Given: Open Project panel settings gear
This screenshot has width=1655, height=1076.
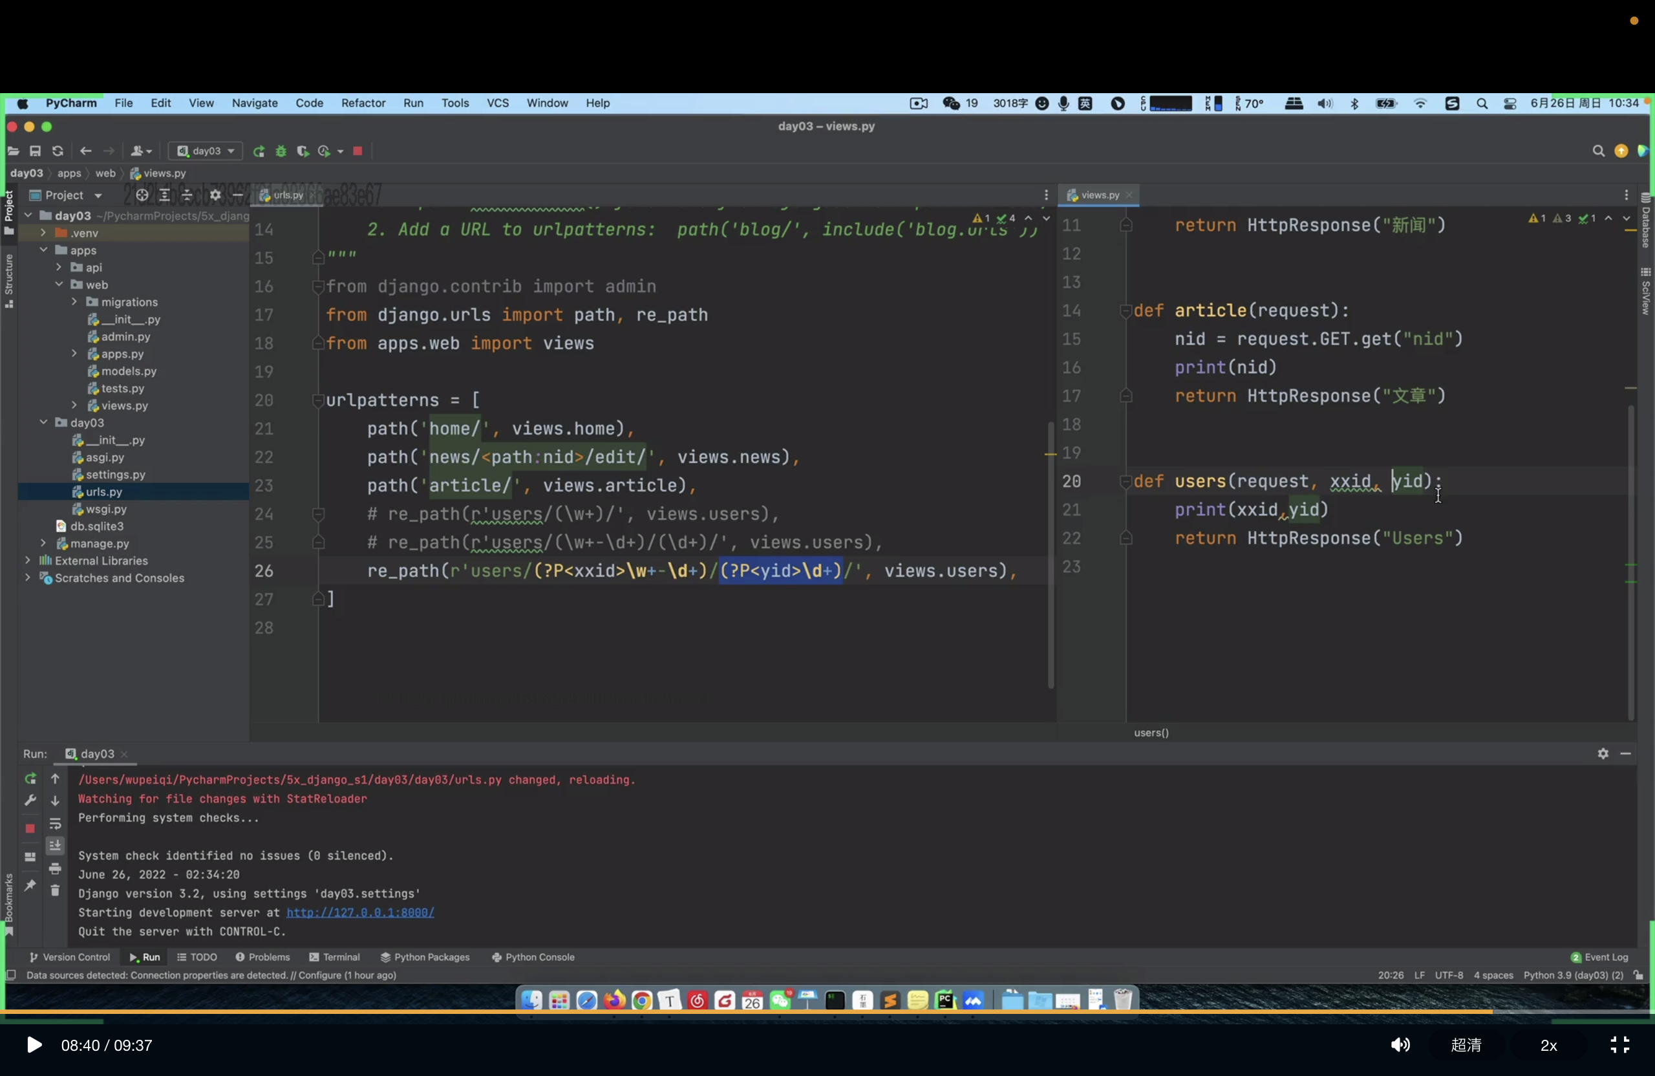Looking at the screenshot, I should click(x=215, y=195).
